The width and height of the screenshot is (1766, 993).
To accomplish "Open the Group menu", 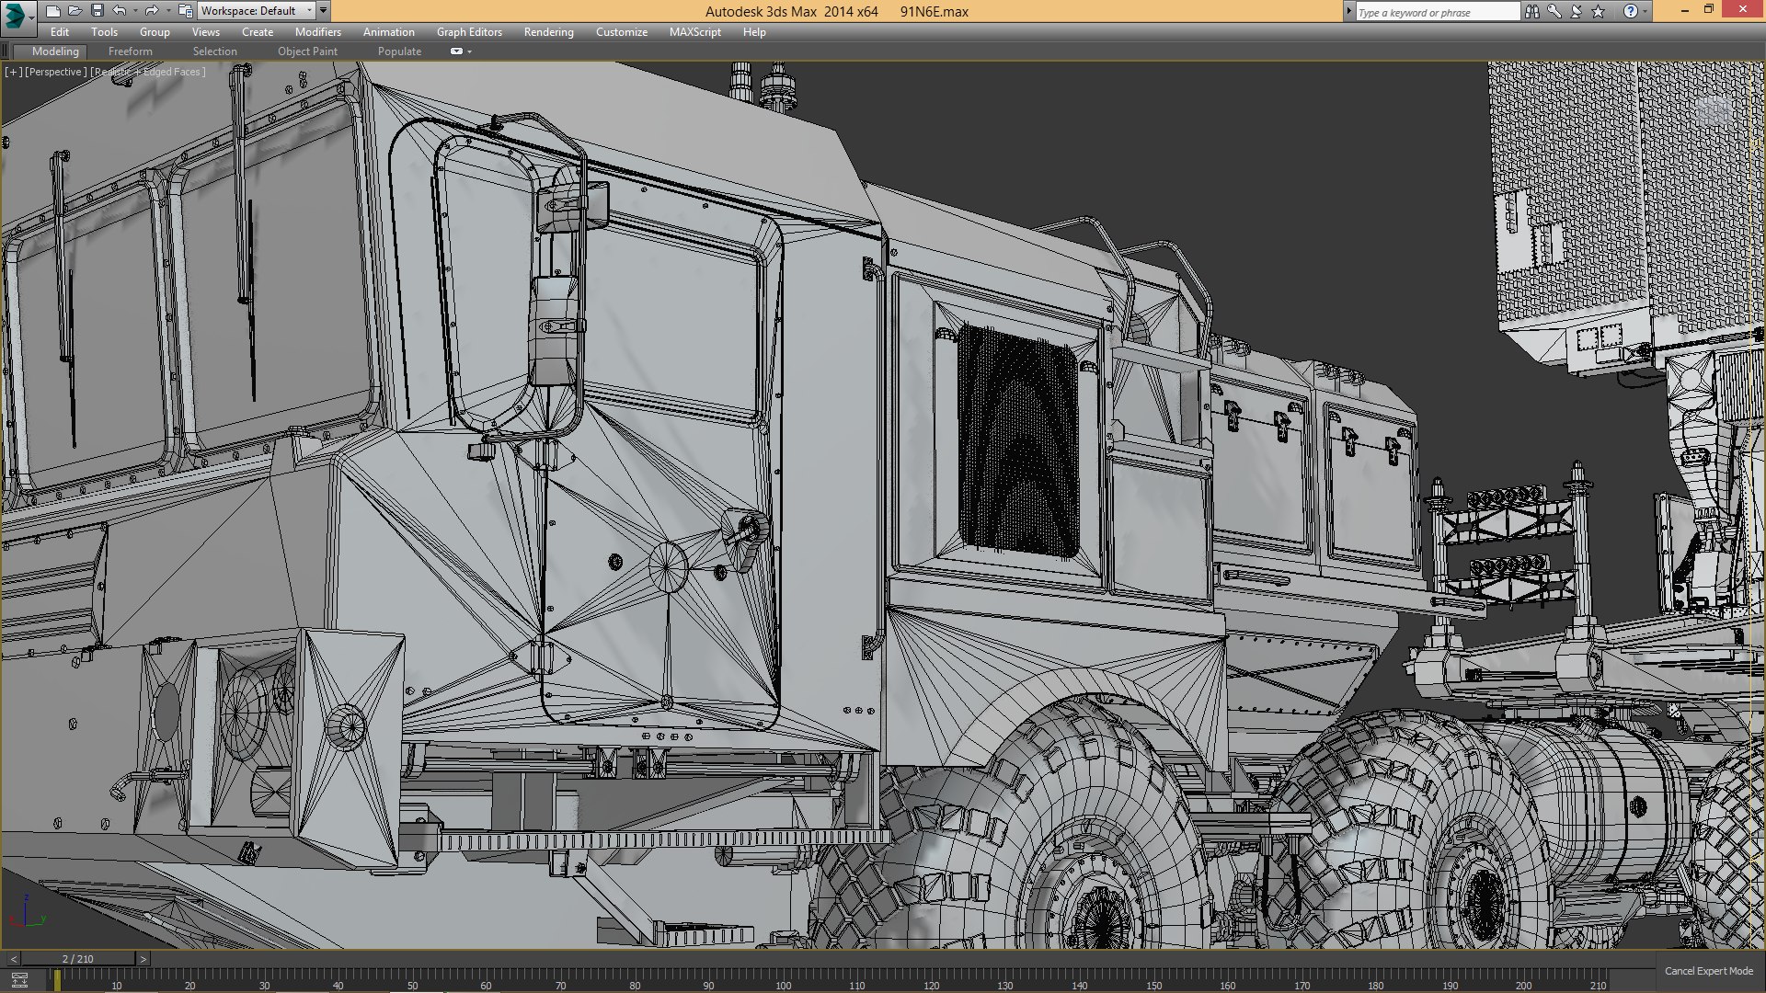I will (155, 32).
